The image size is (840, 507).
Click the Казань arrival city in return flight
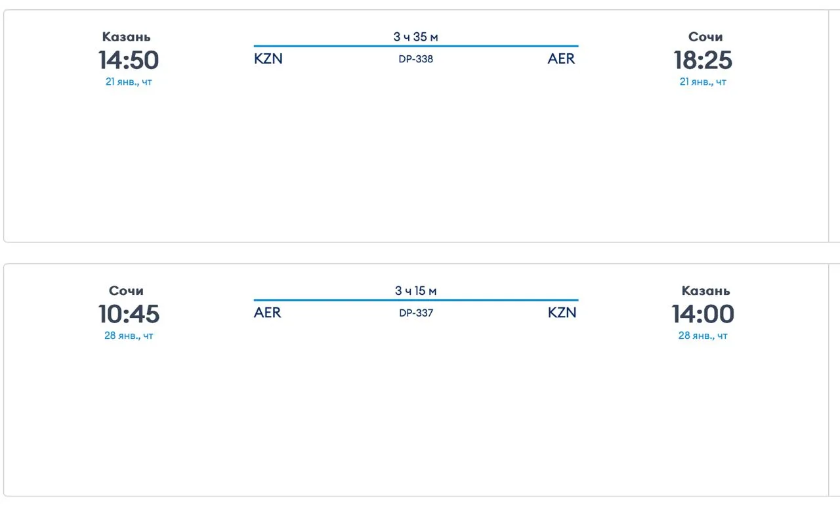pos(705,291)
